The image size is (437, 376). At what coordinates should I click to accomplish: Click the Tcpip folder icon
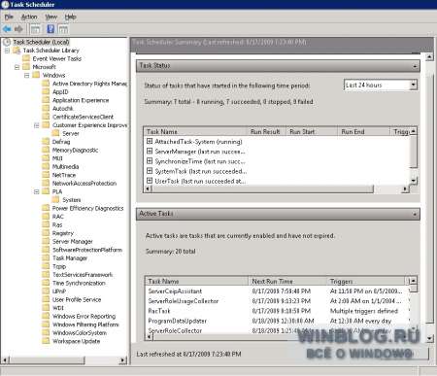point(46,266)
